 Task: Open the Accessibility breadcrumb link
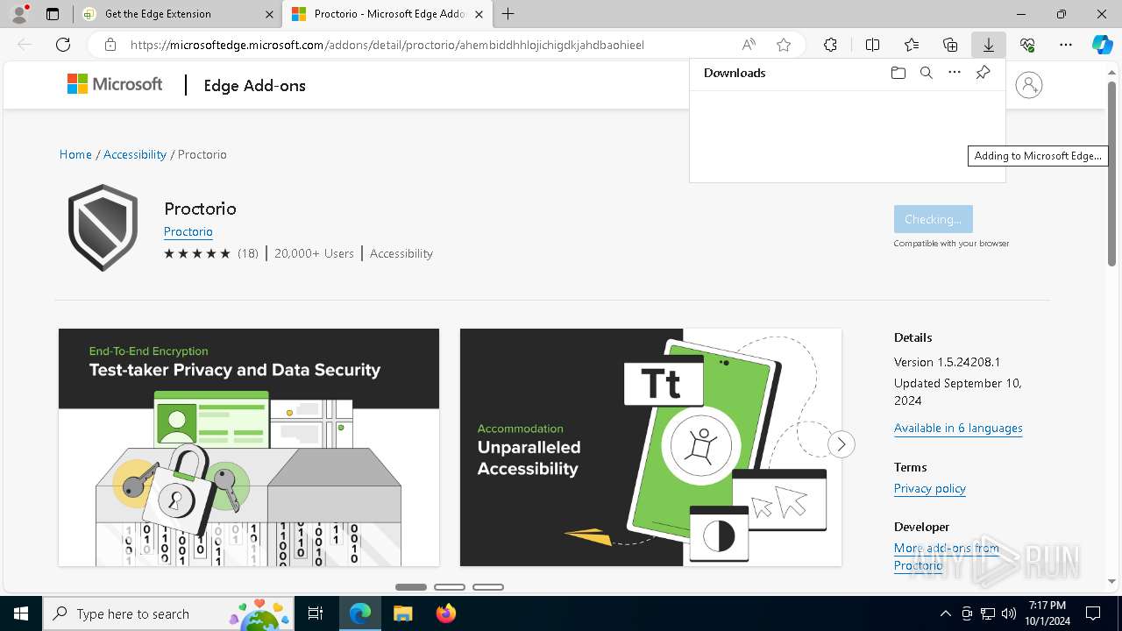(x=135, y=154)
